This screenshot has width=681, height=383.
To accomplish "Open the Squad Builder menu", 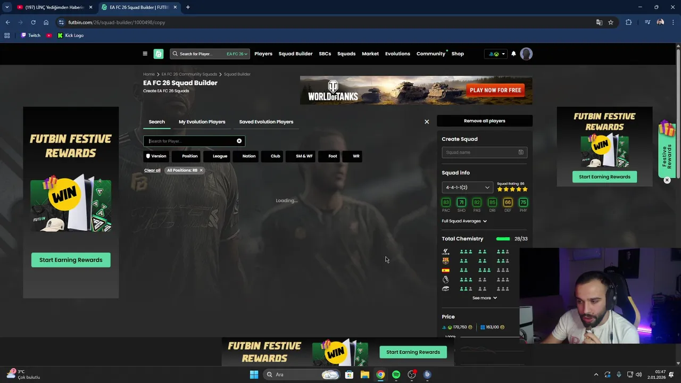I will [x=295, y=54].
